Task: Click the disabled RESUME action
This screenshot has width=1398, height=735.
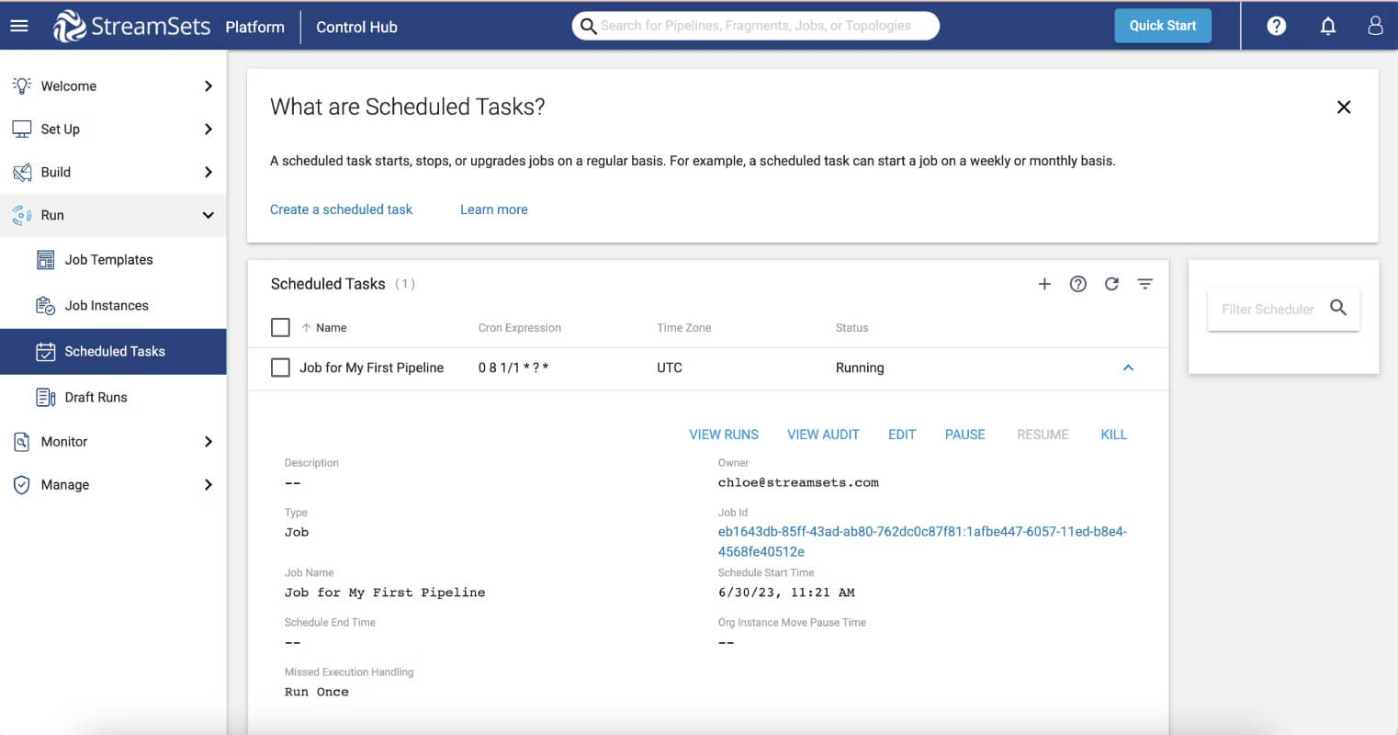Action: pos(1043,435)
